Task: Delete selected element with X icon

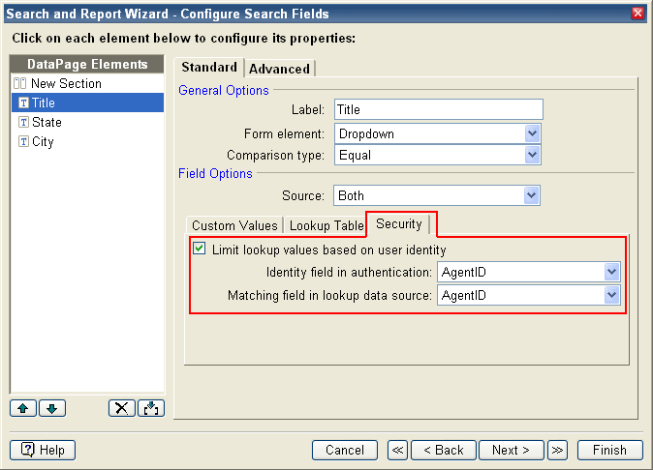Action: tap(122, 408)
